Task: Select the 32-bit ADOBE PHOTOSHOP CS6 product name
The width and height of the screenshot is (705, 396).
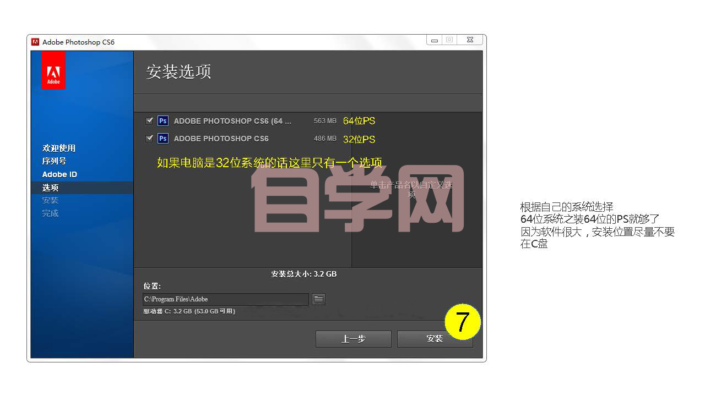Action: [x=221, y=139]
